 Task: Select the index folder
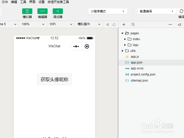(x=151, y=39)
